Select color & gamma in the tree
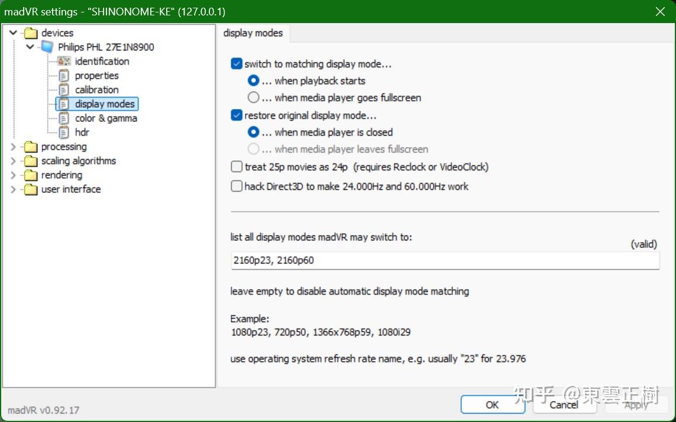The height and width of the screenshot is (422, 676). tap(106, 118)
